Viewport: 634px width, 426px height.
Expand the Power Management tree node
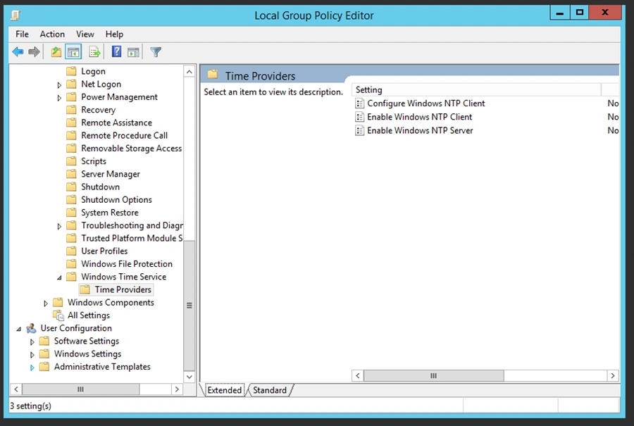point(59,98)
